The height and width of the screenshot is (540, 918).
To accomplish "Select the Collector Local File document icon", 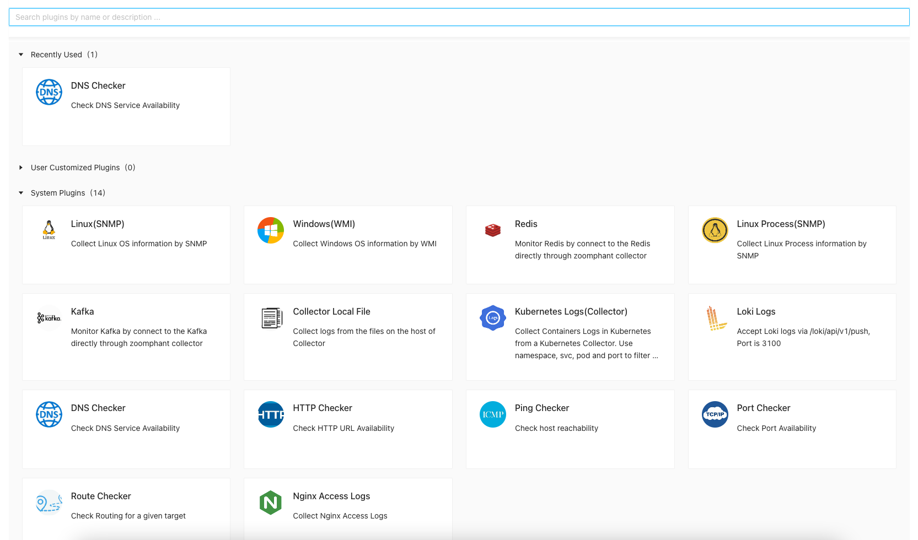I will (x=271, y=318).
